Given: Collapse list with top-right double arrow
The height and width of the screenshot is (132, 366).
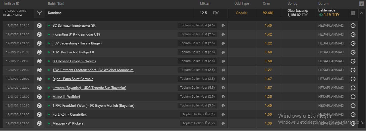Looking at the screenshot, I should point(361,4).
